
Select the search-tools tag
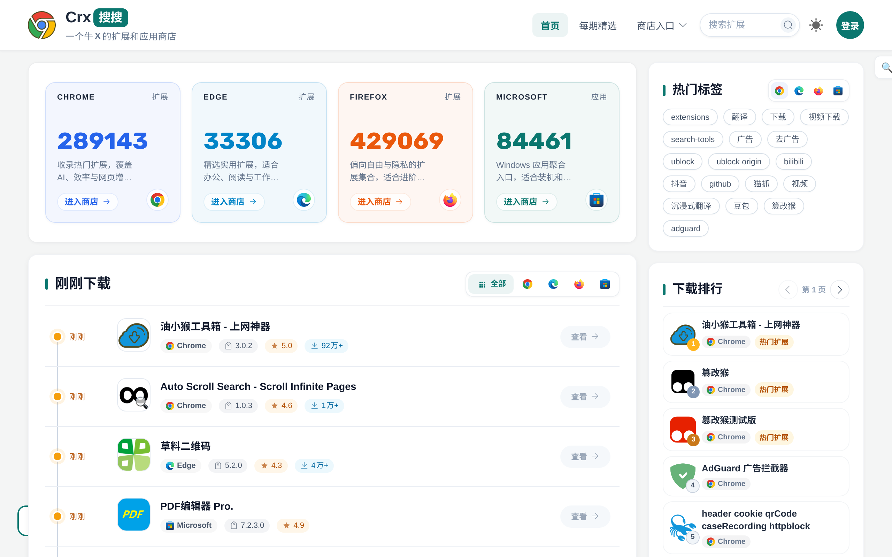tap(693, 139)
